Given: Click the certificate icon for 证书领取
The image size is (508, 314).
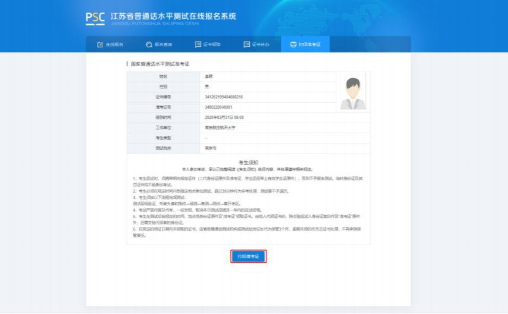Looking at the screenshot, I should (x=198, y=45).
